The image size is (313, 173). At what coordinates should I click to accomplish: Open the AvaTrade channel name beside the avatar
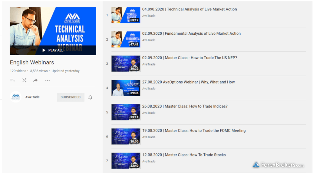click(32, 97)
